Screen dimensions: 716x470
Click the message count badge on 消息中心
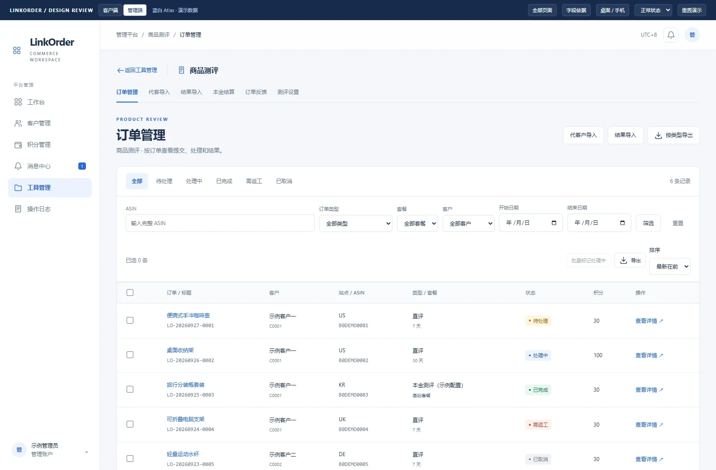click(82, 166)
